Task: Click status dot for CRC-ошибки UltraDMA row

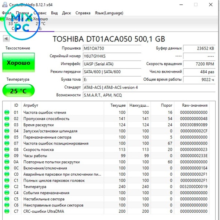Action: [x=7, y=211]
